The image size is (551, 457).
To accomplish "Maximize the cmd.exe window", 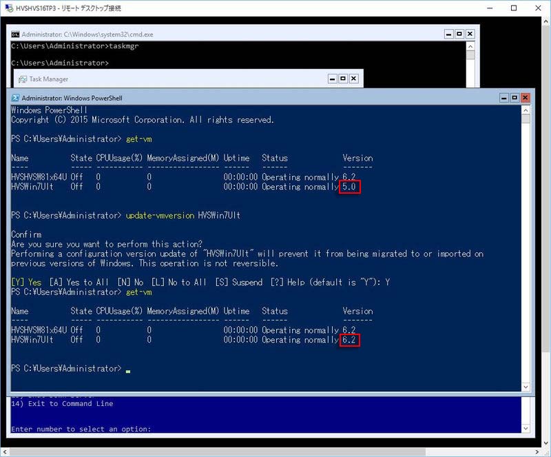I will coord(459,34).
